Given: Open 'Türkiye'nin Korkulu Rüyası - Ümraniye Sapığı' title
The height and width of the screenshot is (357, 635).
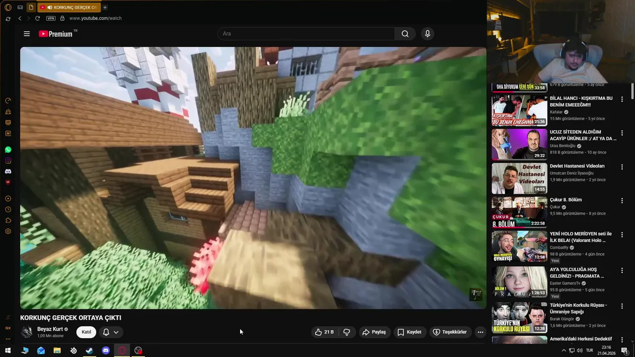Looking at the screenshot, I should pos(578,308).
